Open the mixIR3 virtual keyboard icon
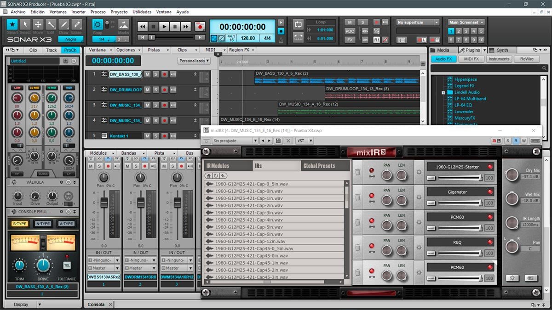 [535, 141]
